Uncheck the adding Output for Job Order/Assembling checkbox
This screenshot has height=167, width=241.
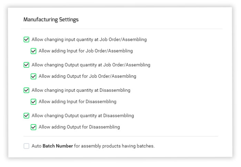tap(33, 76)
